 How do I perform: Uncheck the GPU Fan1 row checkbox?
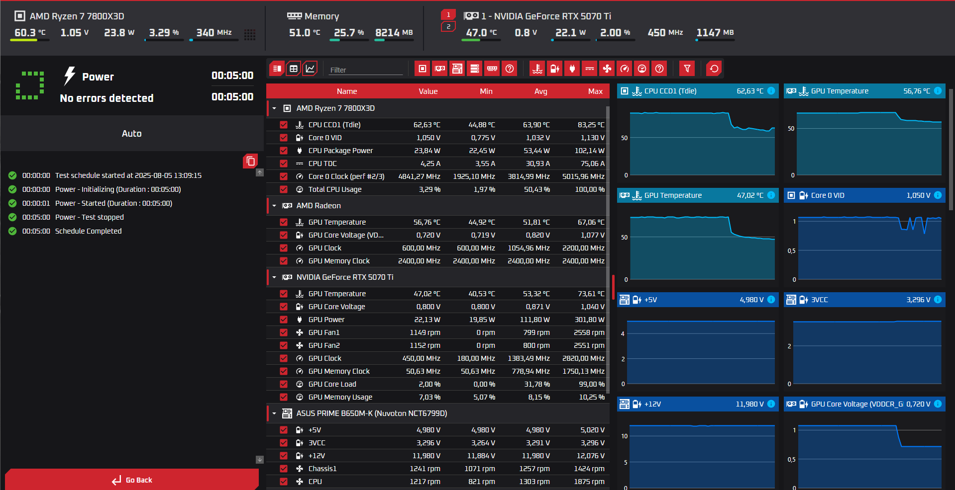point(284,332)
